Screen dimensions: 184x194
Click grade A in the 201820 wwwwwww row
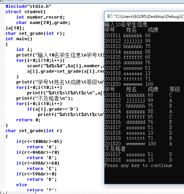(x=170, y=144)
